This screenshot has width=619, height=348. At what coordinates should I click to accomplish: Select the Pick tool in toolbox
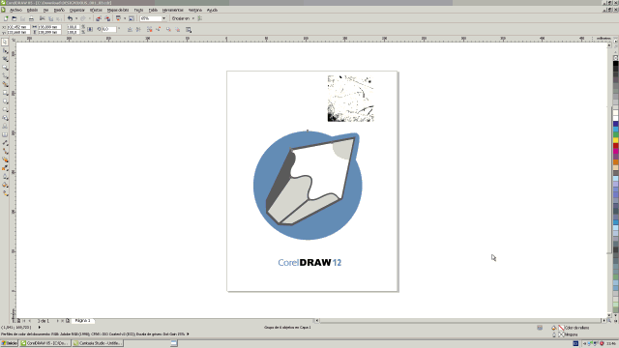pos(5,43)
